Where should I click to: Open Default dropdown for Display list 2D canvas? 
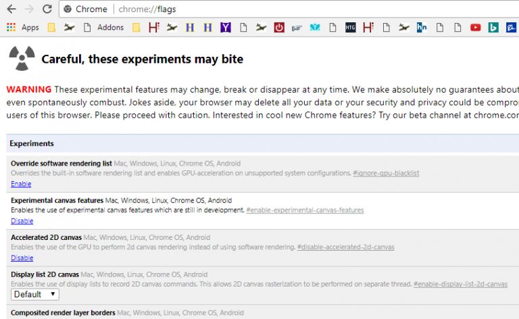[x=35, y=295]
